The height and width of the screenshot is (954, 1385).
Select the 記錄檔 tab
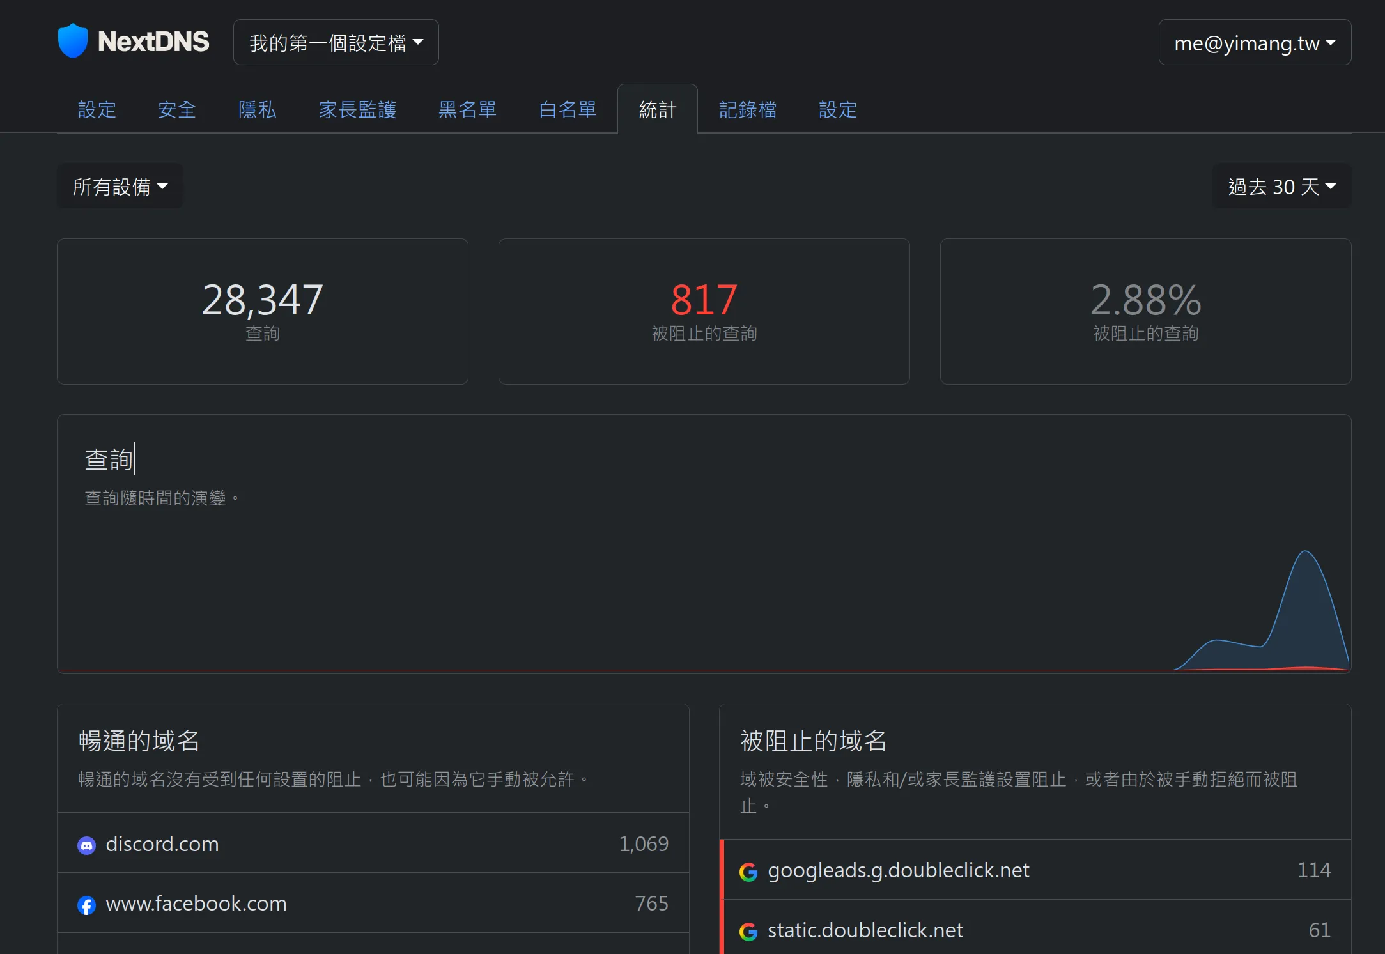(748, 110)
